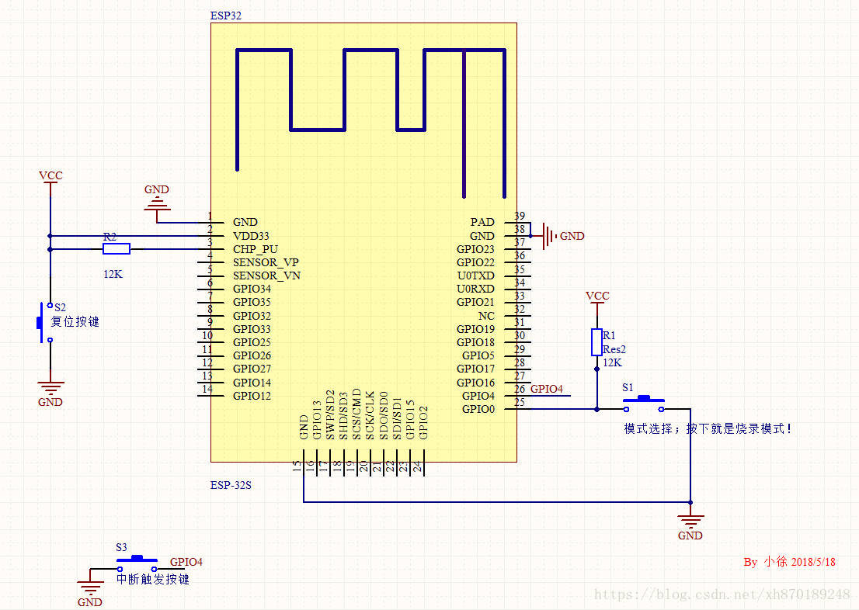Select the R2 resistor symbol

click(117, 249)
